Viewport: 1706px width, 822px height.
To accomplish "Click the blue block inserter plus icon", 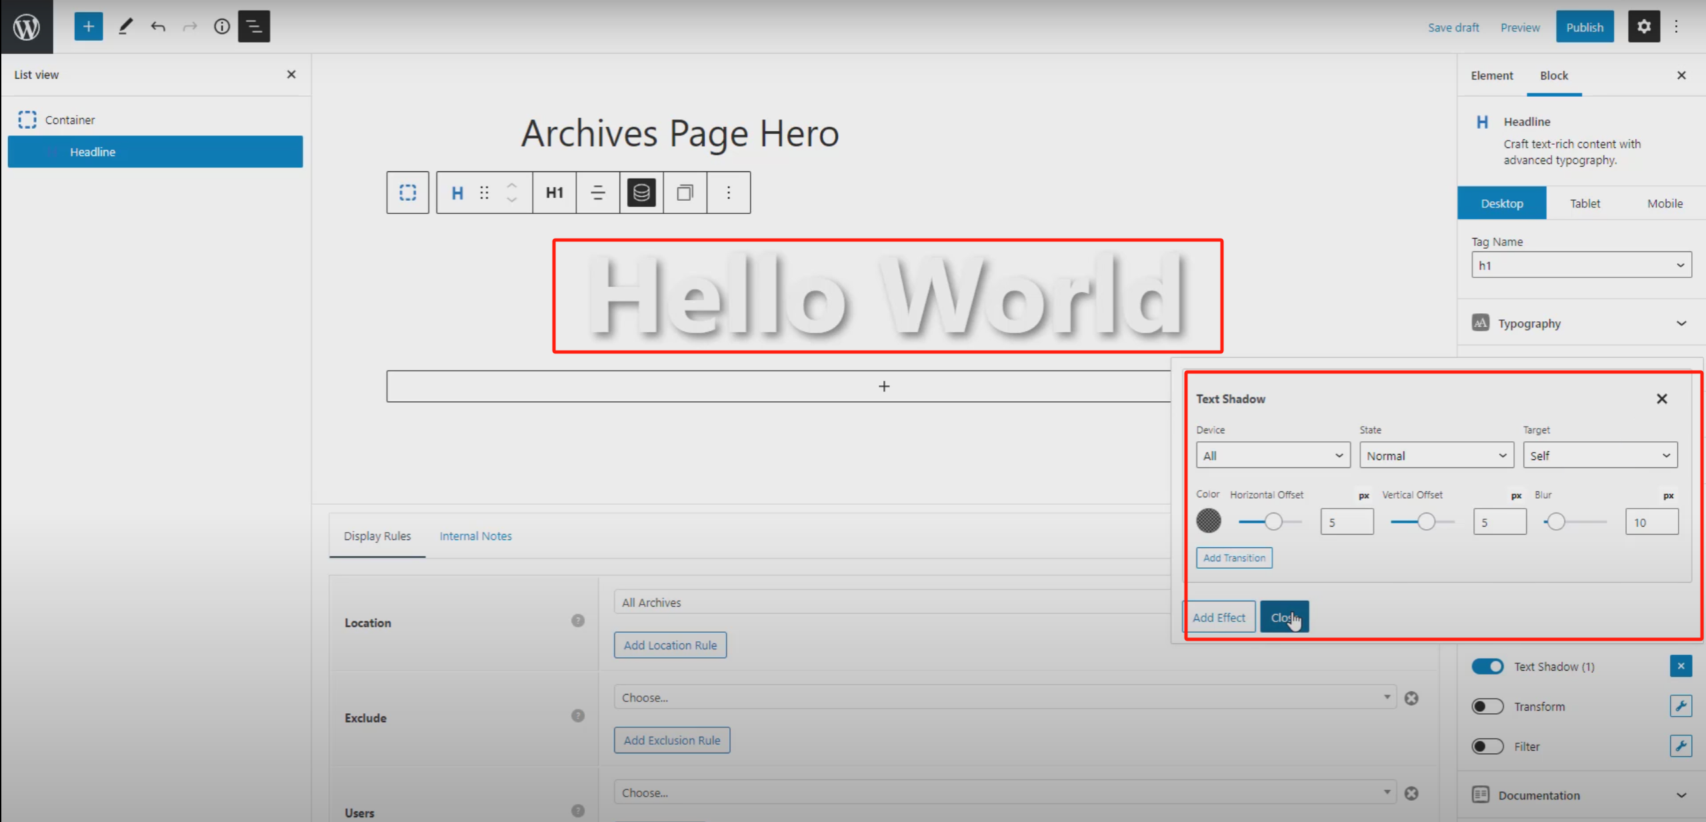I will (x=88, y=27).
